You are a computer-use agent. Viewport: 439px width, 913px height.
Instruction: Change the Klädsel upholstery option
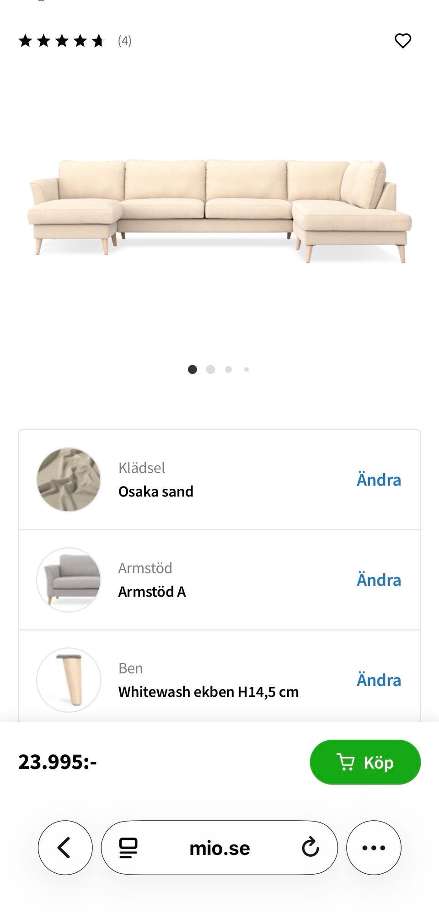click(379, 480)
